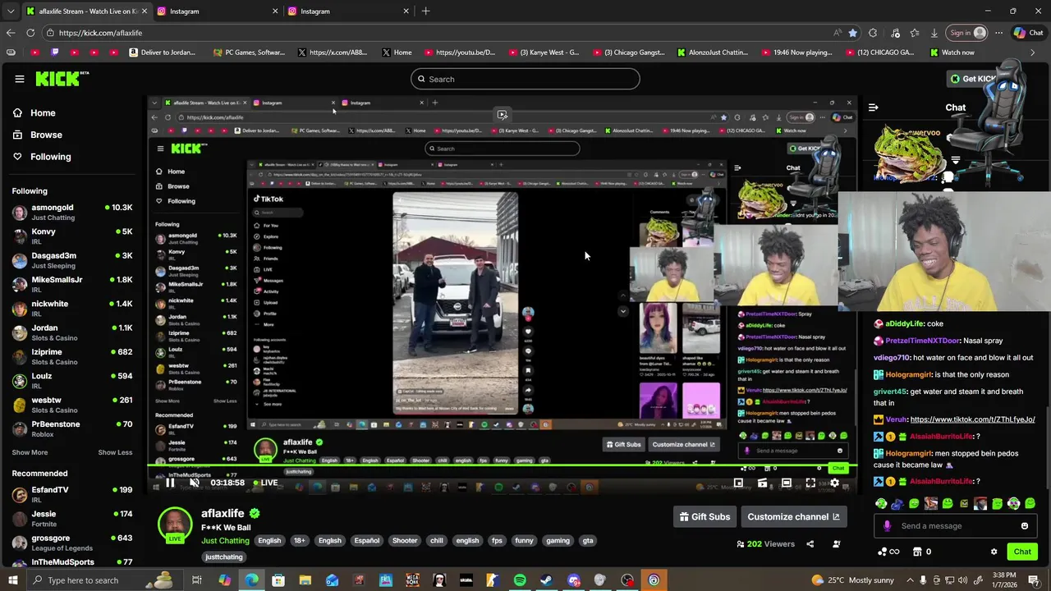The width and height of the screenshot is (1051, 591).
Task: Share the aflaxlife stream
Action: tap(810, 543)
